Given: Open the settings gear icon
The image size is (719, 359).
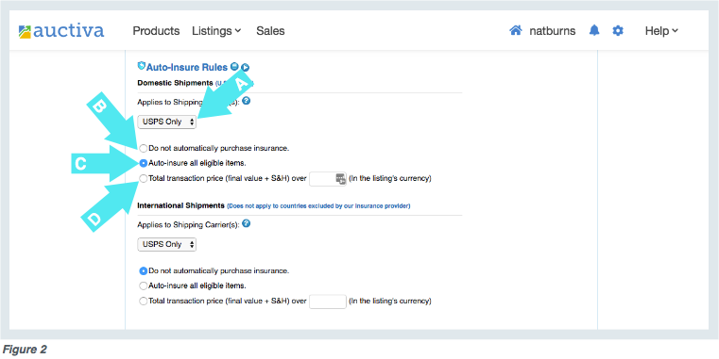Looking at the screenshot, I should coord(618,31).
